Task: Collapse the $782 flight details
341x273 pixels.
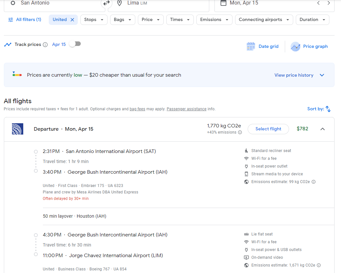Action: (322, 129)
